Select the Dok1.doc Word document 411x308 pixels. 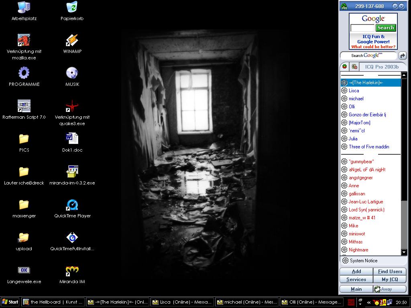(72, 139)
